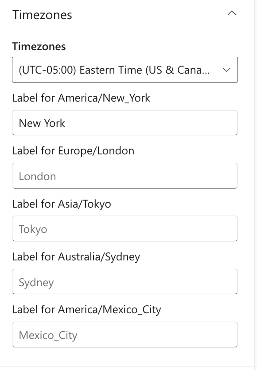Expand the UTC-05:00 Eastern Time selector
The width and height of the screenshot is (257, 370).
(x=125, y=70)
